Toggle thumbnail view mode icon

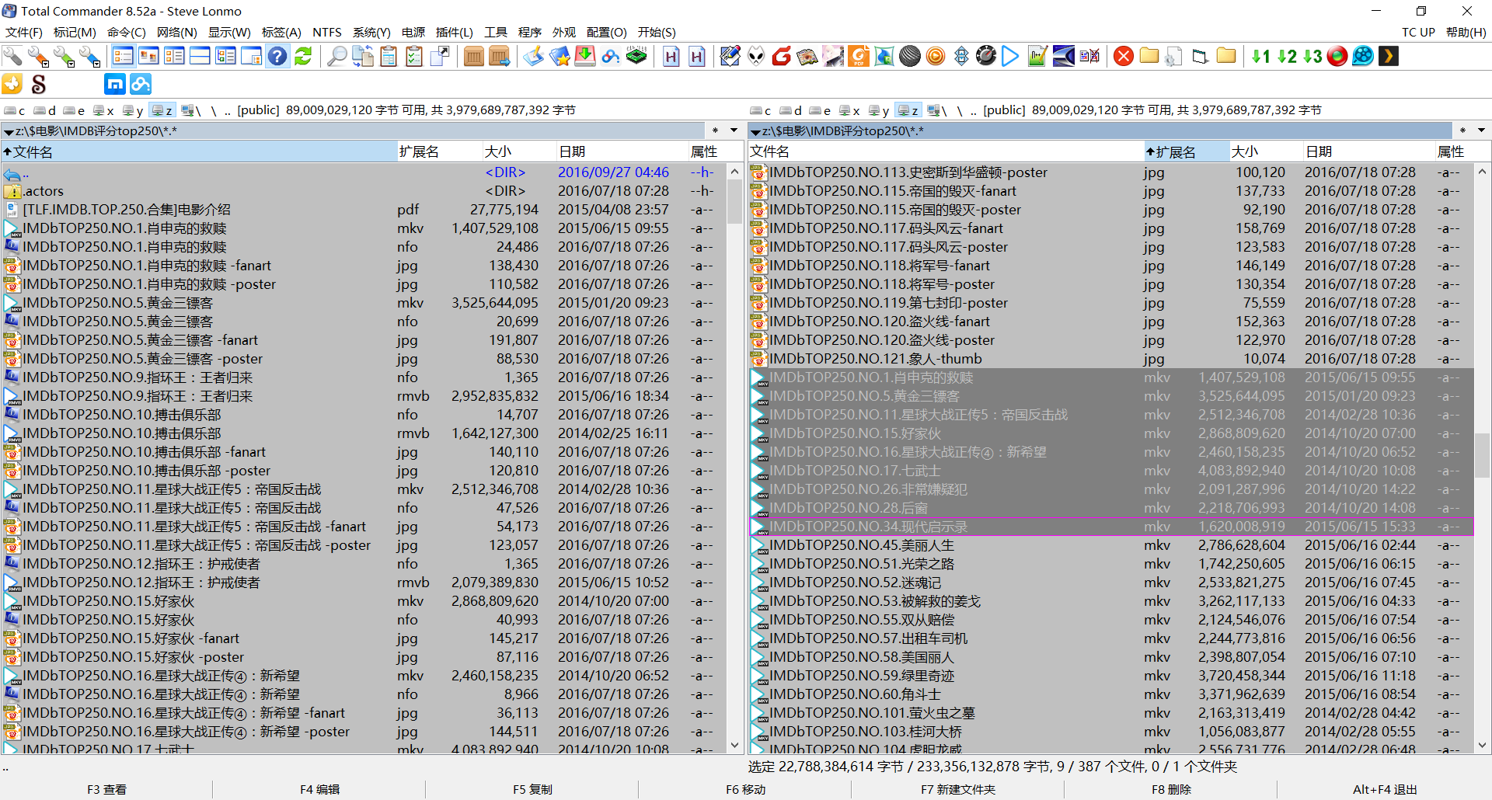click(148, 56)
